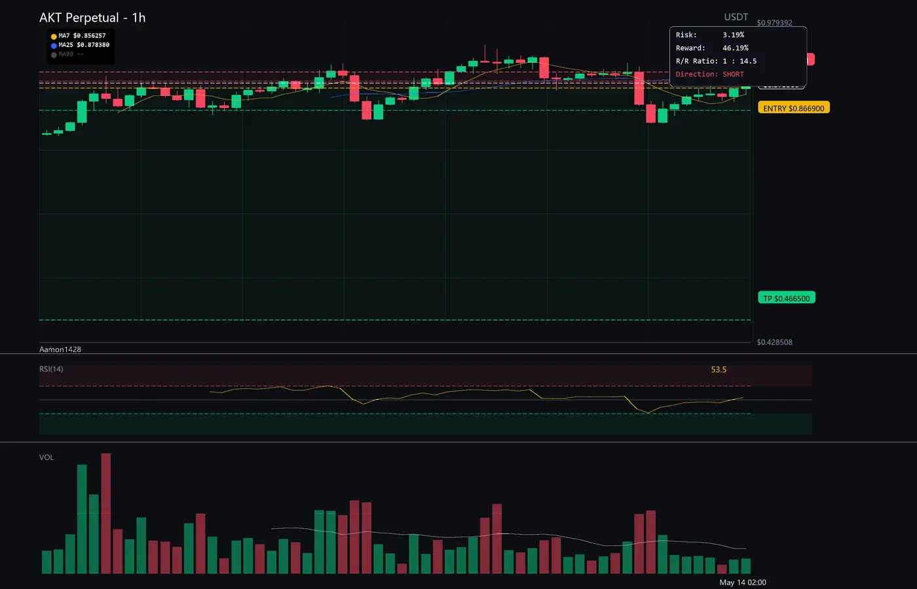This screenshot has height=589, width=917.
Task: Click the May 14 02:00 time label
Action: 743,582
